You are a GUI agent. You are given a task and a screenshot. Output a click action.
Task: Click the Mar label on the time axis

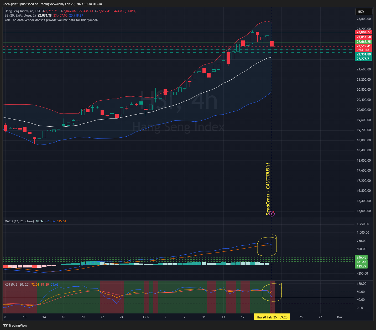(x=340, y=317)
